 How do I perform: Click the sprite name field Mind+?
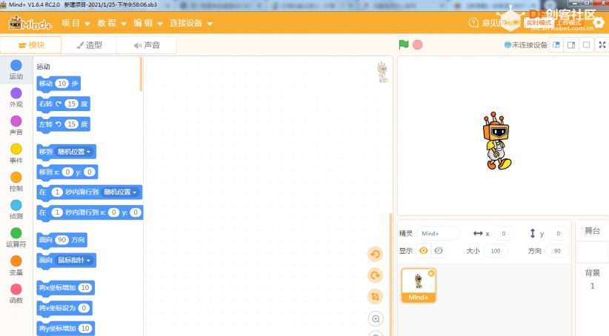pyautogui.click(x=438, y=234)
